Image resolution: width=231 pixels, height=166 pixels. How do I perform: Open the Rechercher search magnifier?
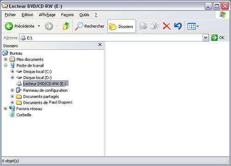tap(79, 26)
